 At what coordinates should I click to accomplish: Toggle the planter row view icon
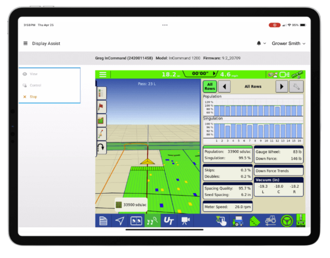click(x=152, y=221)
